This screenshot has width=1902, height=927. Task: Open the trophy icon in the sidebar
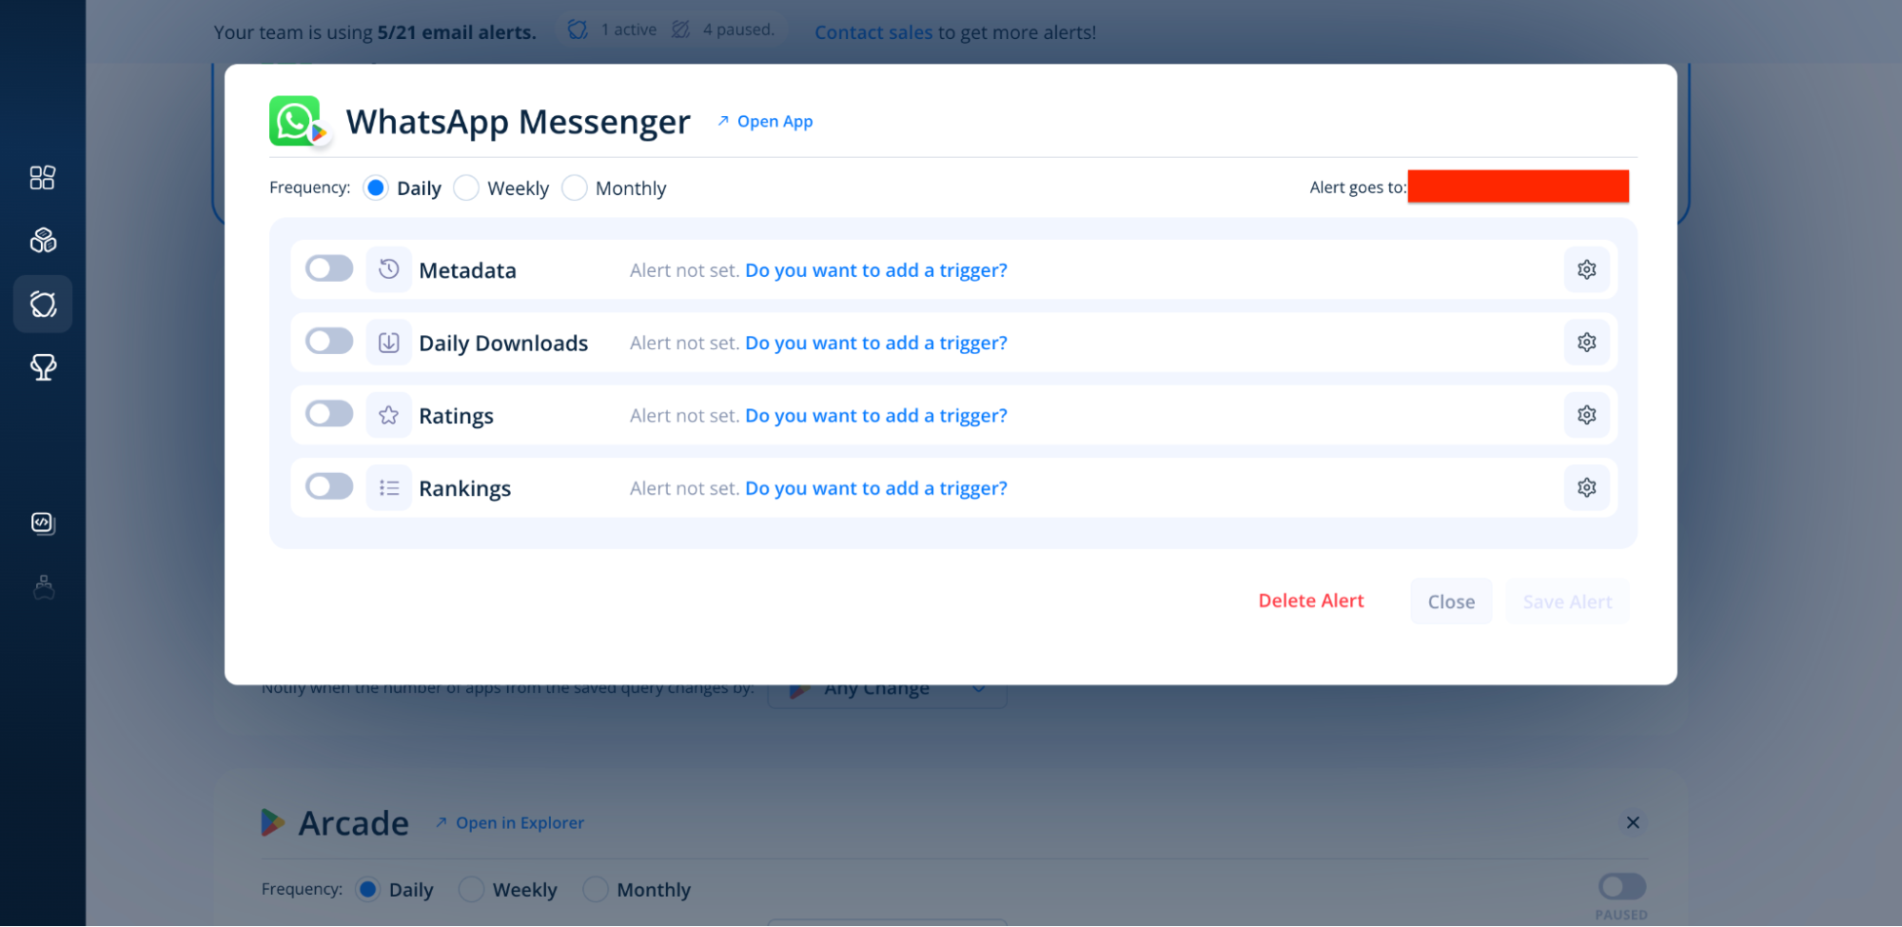pos(43,367)
